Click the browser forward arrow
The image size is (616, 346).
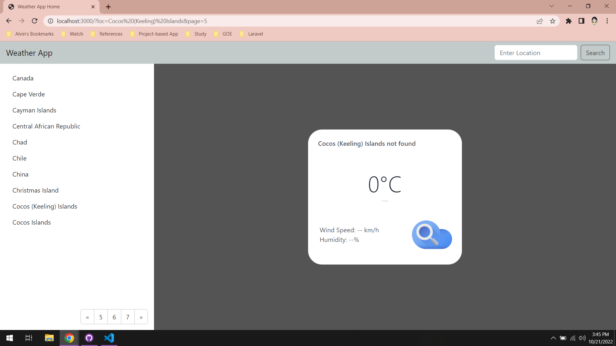coord(21,21)
